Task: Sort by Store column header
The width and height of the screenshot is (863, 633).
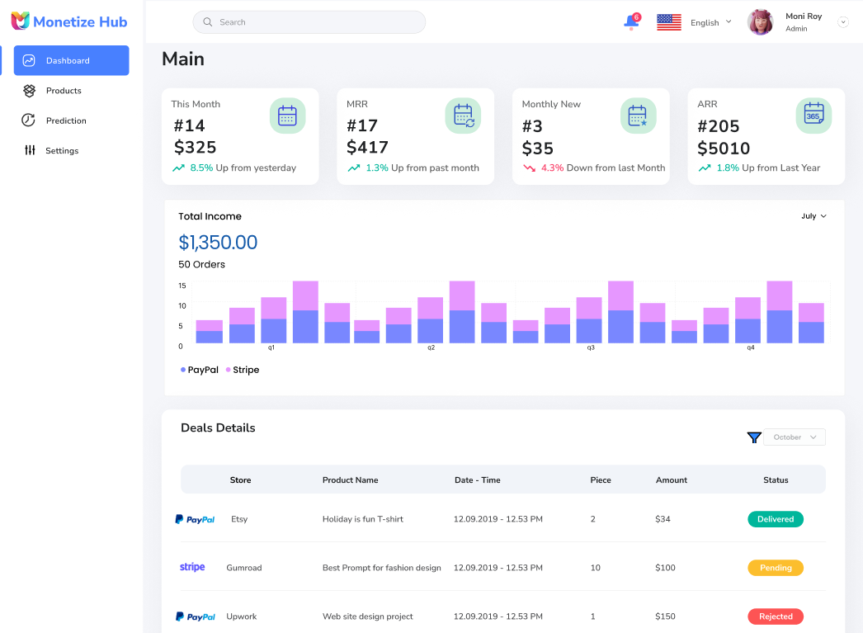Action: (x=241, y=480)
